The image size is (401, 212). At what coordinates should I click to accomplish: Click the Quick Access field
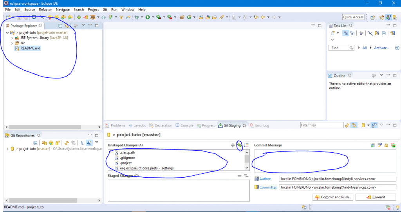point(353,17)
